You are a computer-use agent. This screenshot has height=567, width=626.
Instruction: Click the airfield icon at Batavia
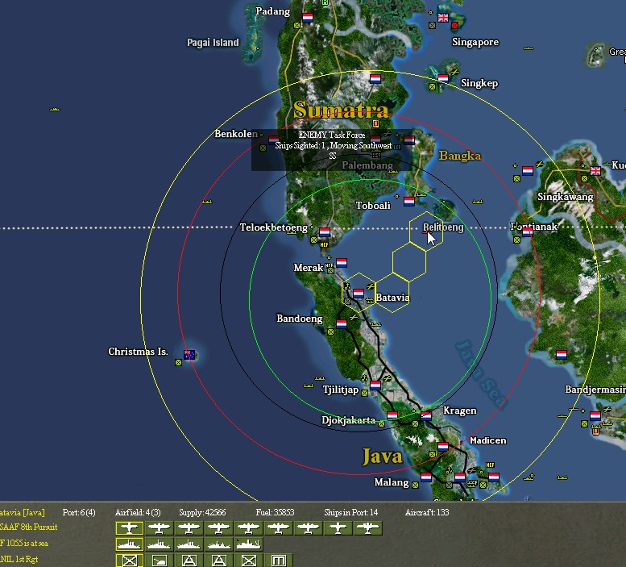371,286
